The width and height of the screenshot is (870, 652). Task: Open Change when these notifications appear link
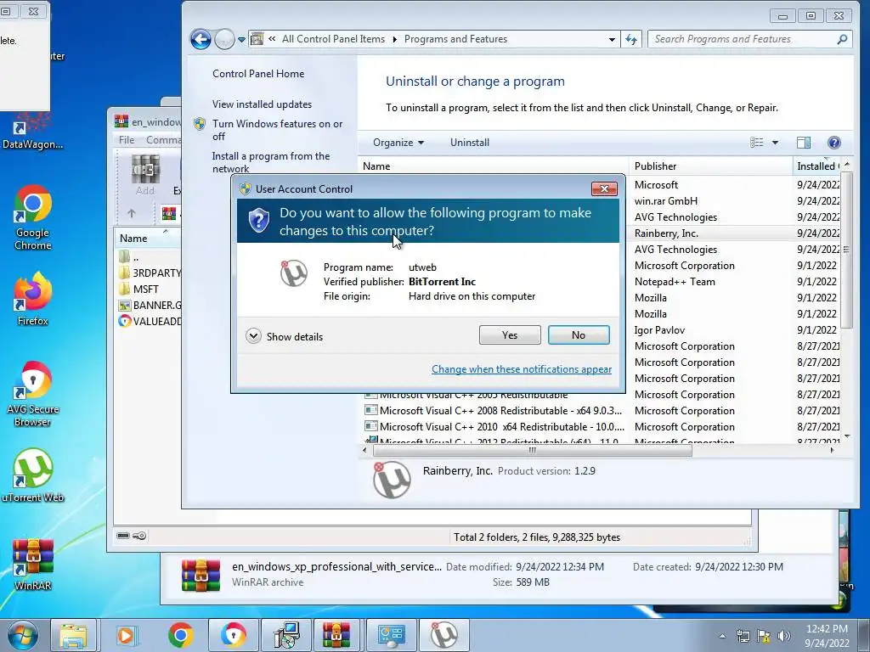coord(522,369)
